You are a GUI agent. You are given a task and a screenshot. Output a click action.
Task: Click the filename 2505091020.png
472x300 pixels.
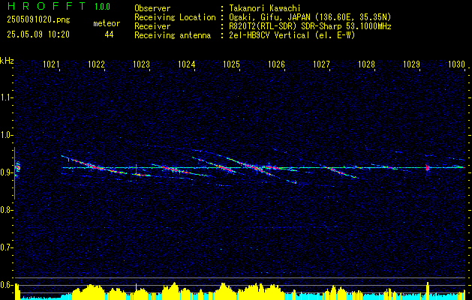coord(38,20)
